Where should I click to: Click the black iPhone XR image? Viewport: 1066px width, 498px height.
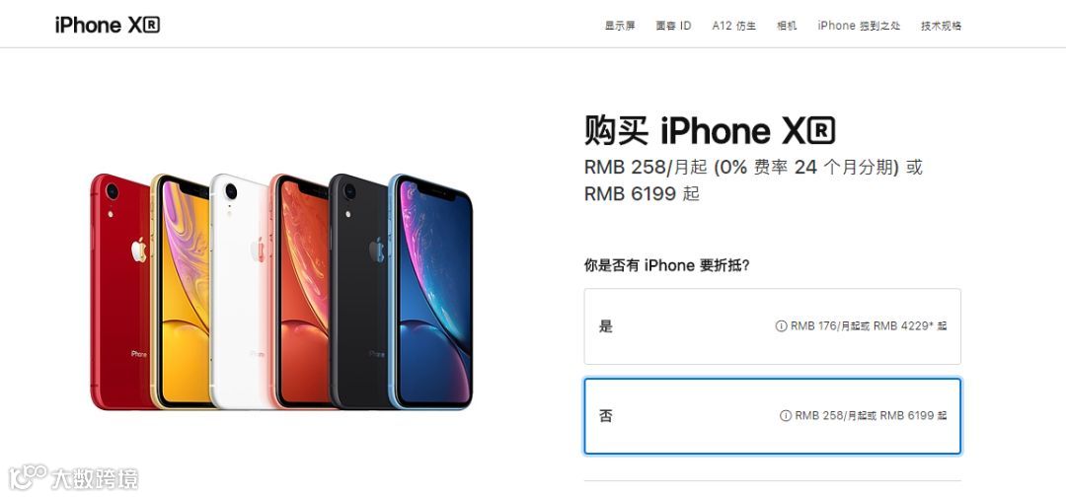click(357, 292)
